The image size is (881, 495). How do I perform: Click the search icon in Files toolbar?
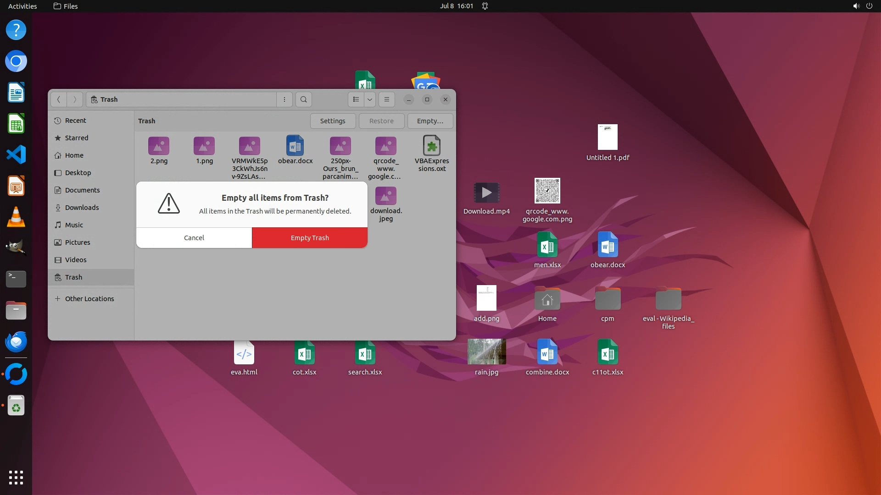[303, 99]
